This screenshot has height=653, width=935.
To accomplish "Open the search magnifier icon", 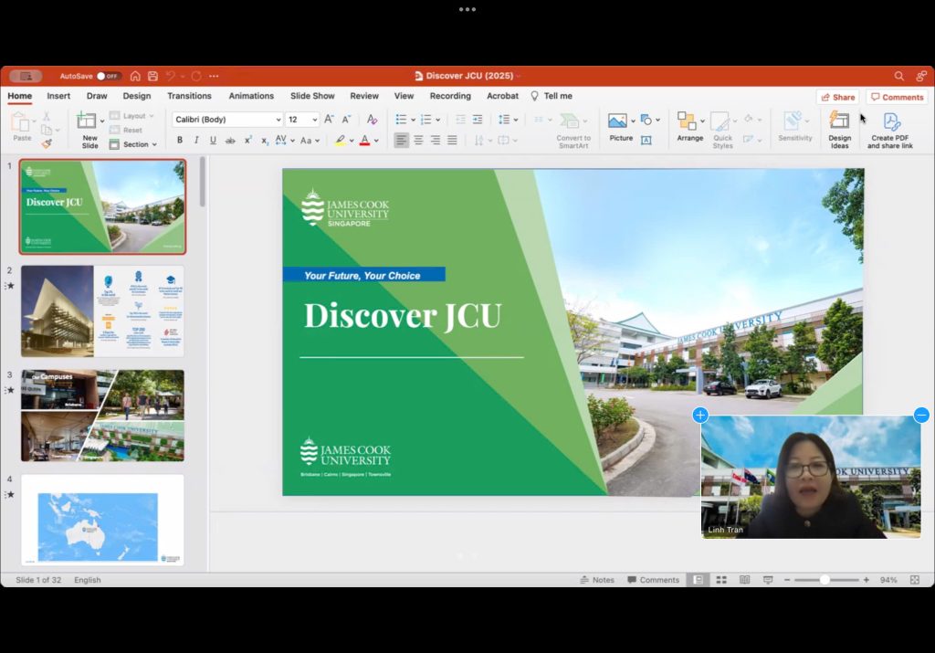I will (x=898, y=76).
